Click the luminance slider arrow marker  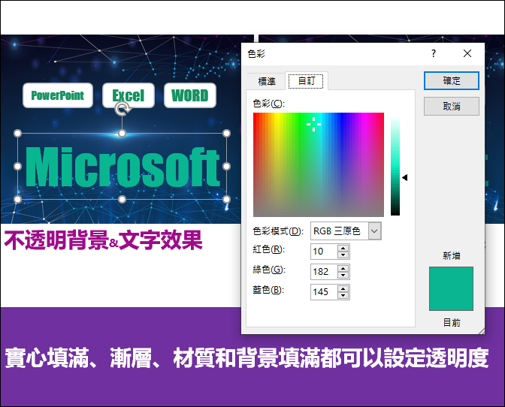click(405, 177)
